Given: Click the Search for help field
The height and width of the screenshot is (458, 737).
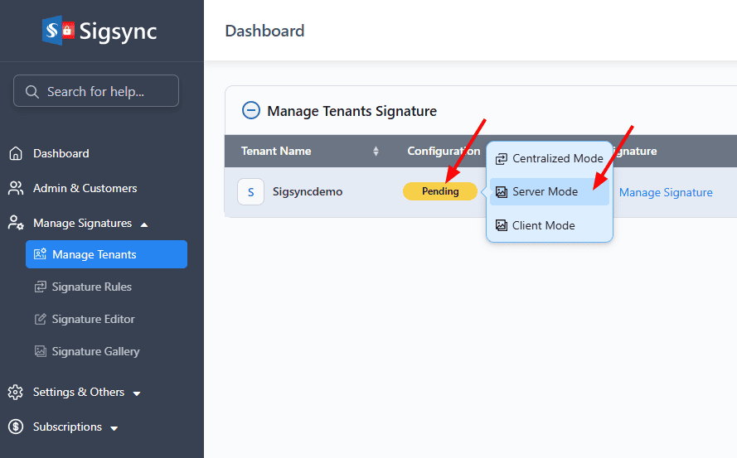Looking at the screenshot, I should [96, 91].
